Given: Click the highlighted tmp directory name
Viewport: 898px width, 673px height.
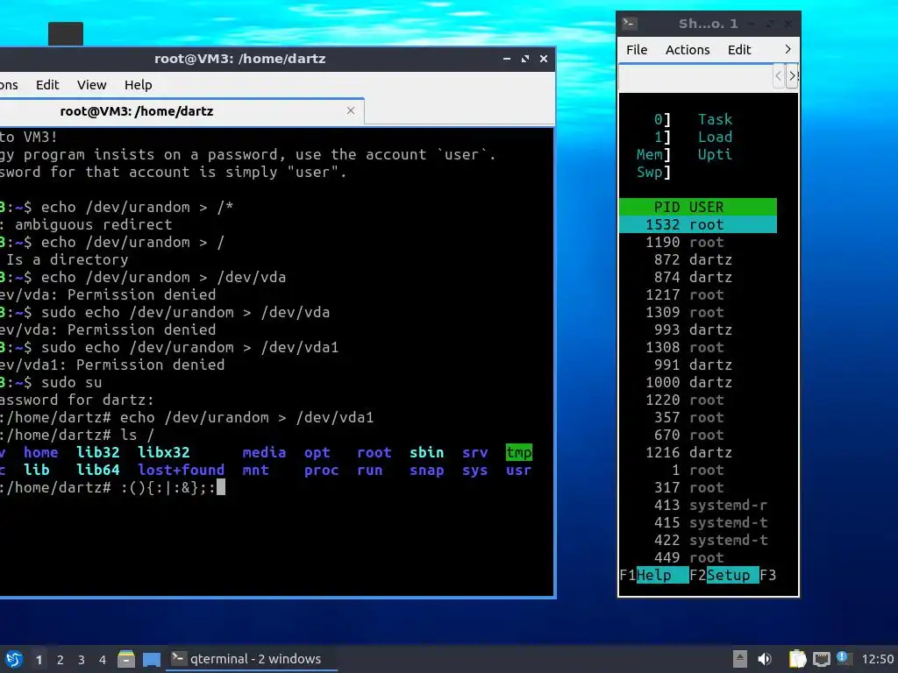Looking at the screenshot, I should 519,452.
